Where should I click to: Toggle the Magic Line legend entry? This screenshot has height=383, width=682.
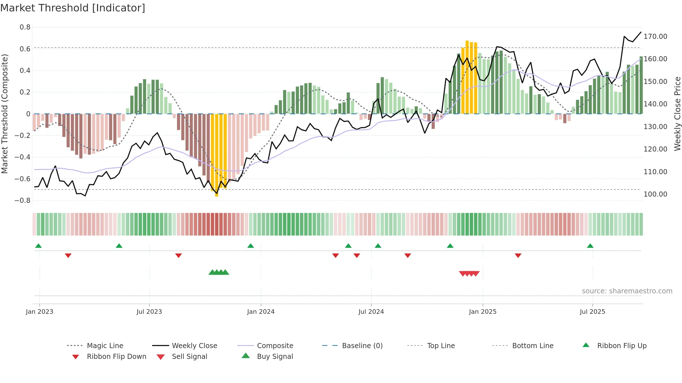pyautogui.click(x=95, y=346)
